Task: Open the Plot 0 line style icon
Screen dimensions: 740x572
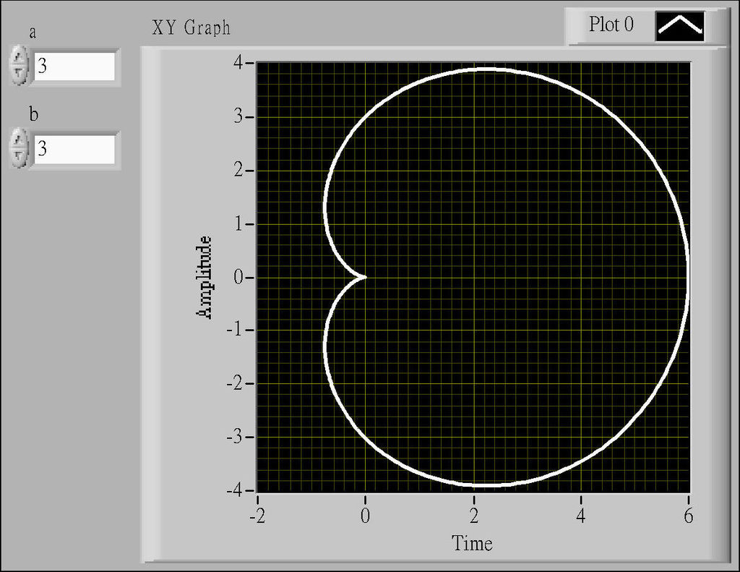Action: (x=680, y=25)
